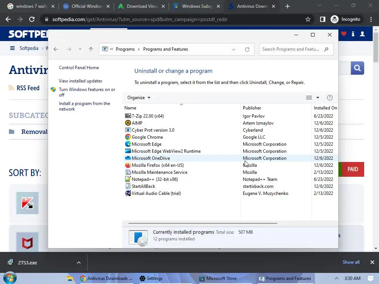The width and height of the screenshot is (379, 284).
Task: Click the Microsoft OneDrive cloud icon
Action: [128, 158]
